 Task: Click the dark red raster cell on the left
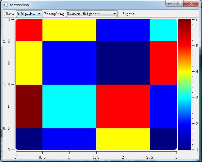point(29,106)
